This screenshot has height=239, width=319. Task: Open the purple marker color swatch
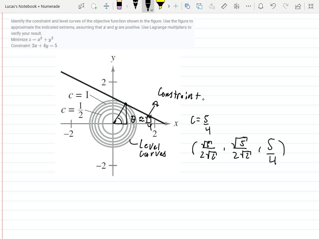pyautogui.click(x=119, y=6)
